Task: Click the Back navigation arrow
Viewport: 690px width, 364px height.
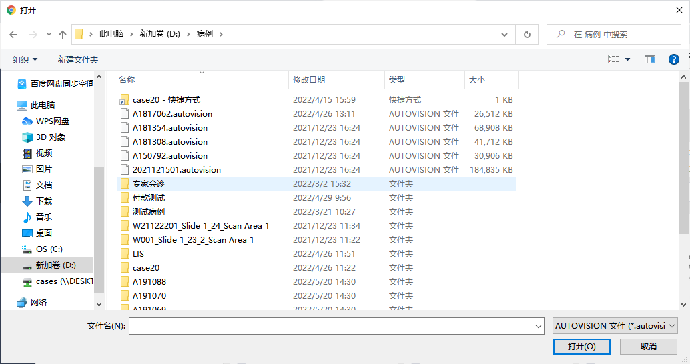Action: pos(14,34)
